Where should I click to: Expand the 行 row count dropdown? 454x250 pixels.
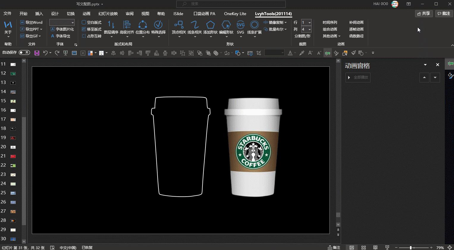tap(310, 23)
